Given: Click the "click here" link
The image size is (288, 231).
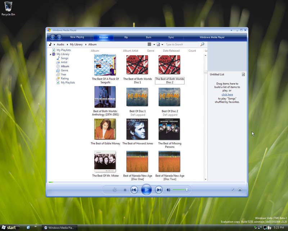Looking at the screenshot, I should [227, 95].
